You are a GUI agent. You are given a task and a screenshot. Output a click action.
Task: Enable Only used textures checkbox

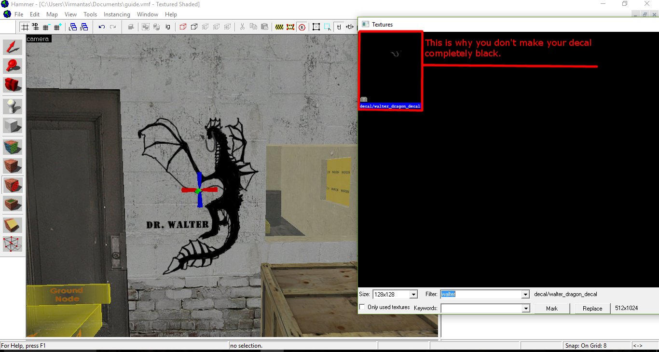pyautogui.click(x=362, y=307)
